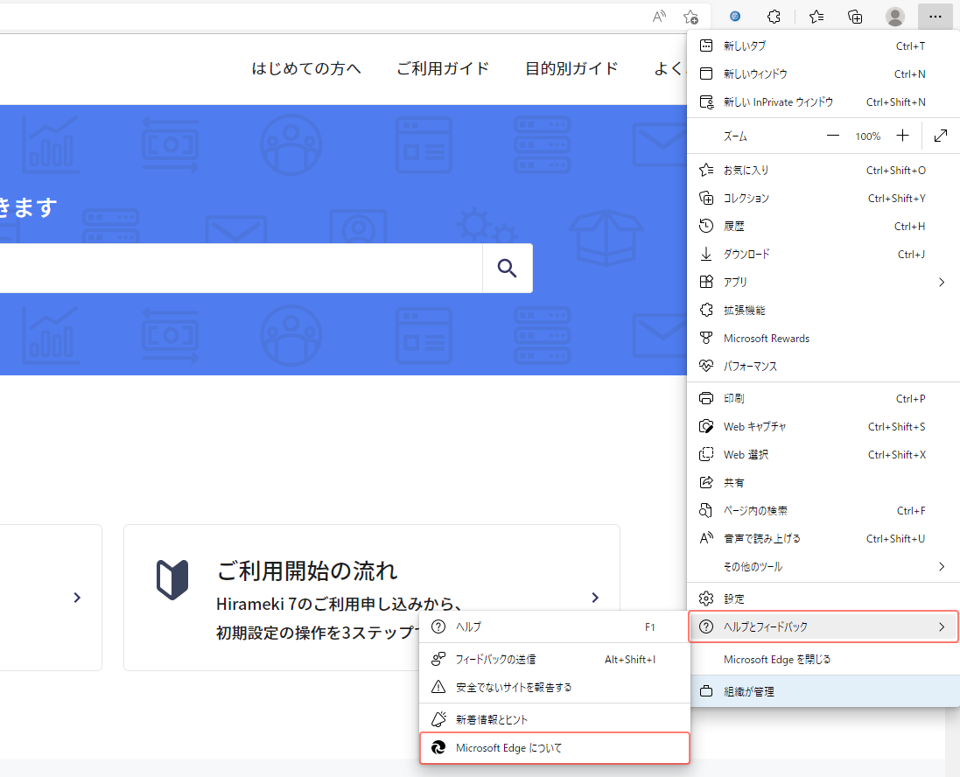960x777 pixels.
Task: Choose Microsoft Edge を閉じる
Action: click(x=823, y=660)
